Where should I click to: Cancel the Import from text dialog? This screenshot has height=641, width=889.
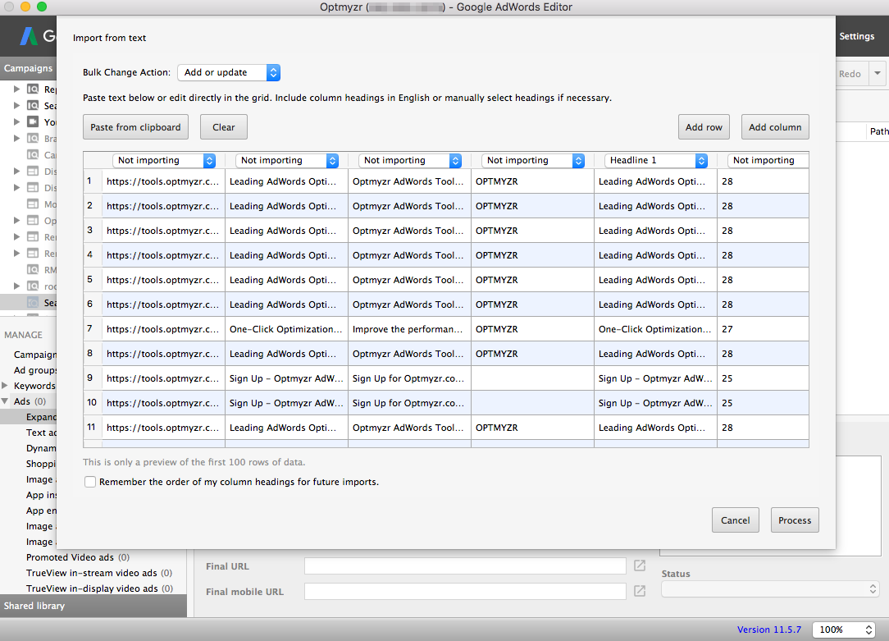736,520
